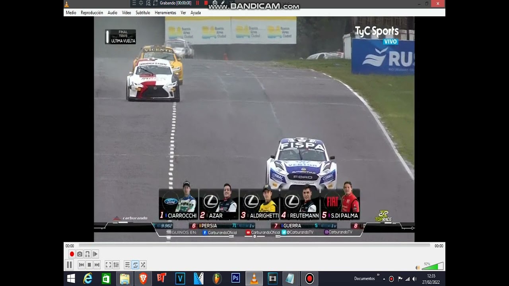Expand the Documentos toolbar chevron

coord(378,275)
